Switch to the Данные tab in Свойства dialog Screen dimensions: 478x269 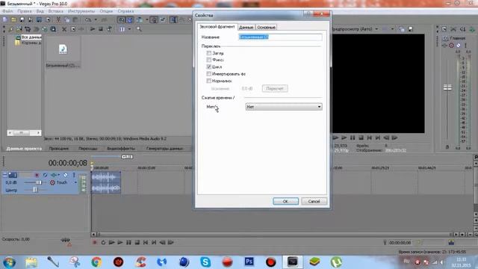pyautogui.click(x=246, y=27)
